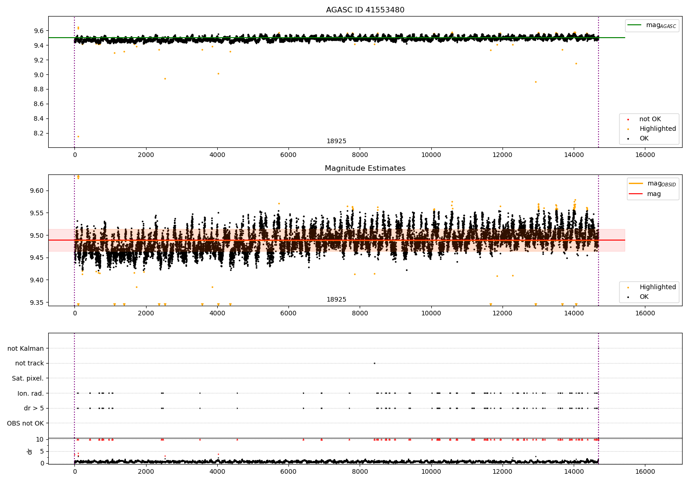Screen dimensions: 689x482
Task: Click the green line sample in mag AGASC legend
Action: click(635, 25)
